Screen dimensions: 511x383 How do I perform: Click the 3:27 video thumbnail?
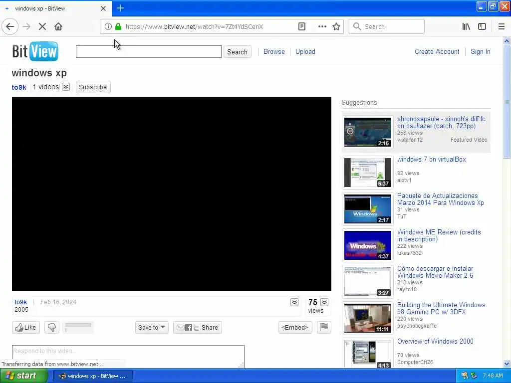coord(368,282)
